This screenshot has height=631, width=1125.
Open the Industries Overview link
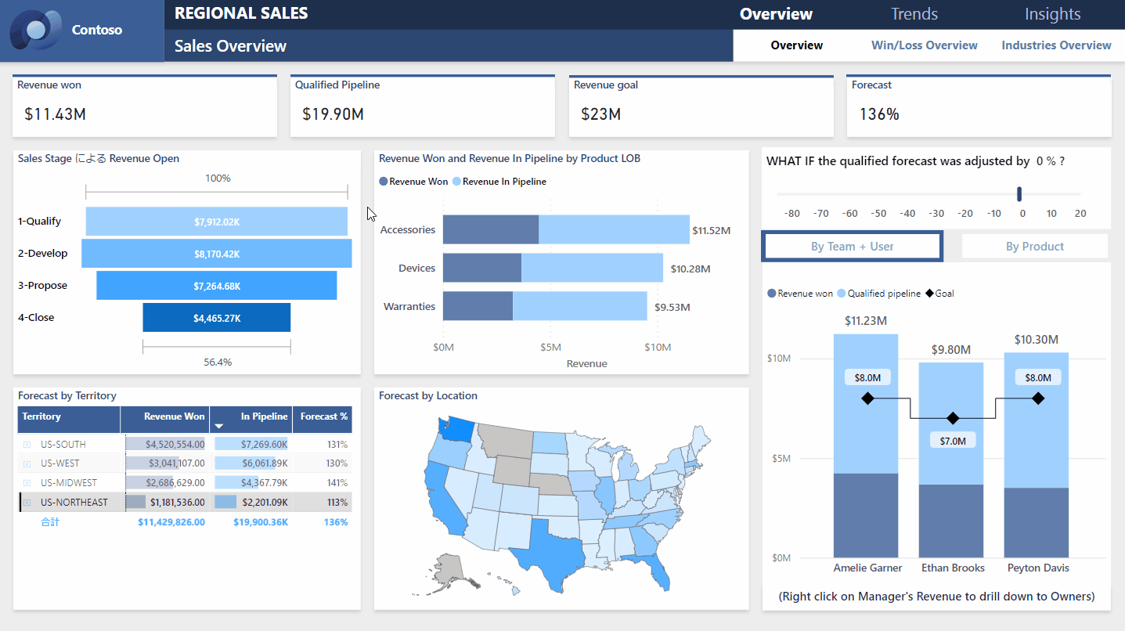click(1055, 45)
